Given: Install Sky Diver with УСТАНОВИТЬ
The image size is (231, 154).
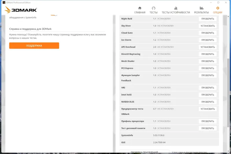Looking at the screenshot, I should (208, 26).
